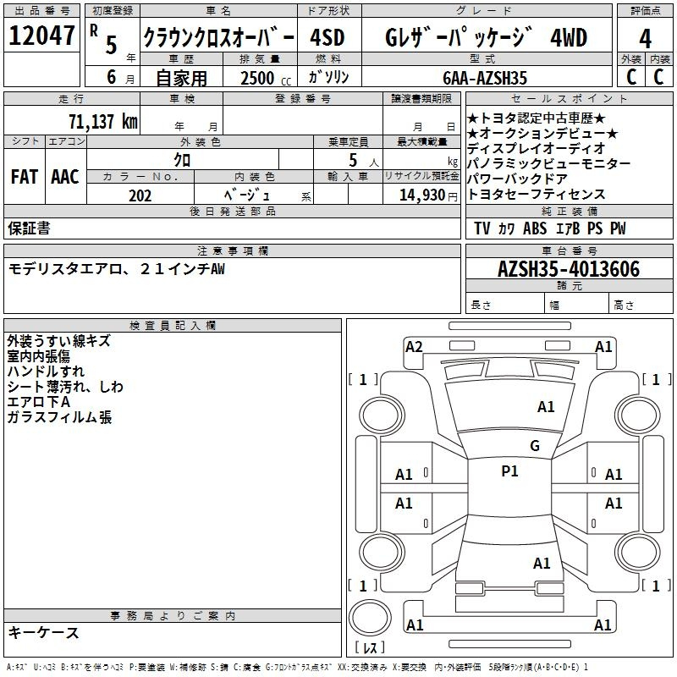Click the overall grade score 4

tap(645, 39)
